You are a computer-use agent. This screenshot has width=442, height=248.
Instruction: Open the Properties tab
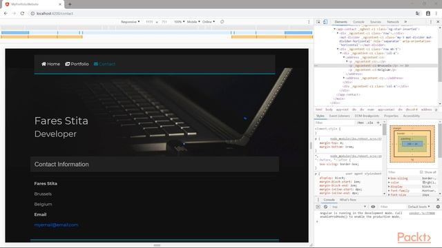[x=392, y=116]
